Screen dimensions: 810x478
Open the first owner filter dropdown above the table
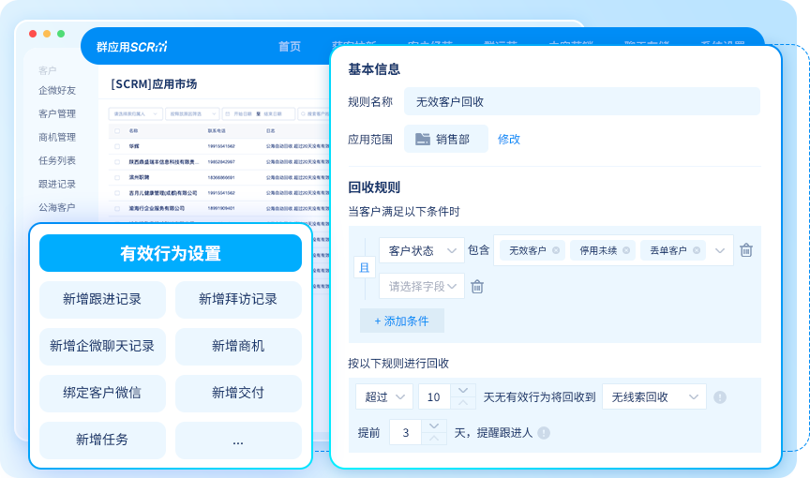(135, 113)
